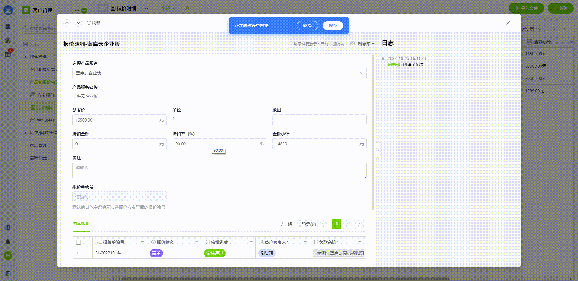Open 客户负责人 column dropdown arrow
The image size is (578, 281).
(305, 242)
